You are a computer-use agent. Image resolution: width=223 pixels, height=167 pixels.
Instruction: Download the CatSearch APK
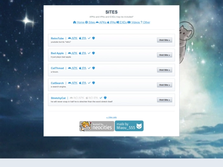(73, 83)
